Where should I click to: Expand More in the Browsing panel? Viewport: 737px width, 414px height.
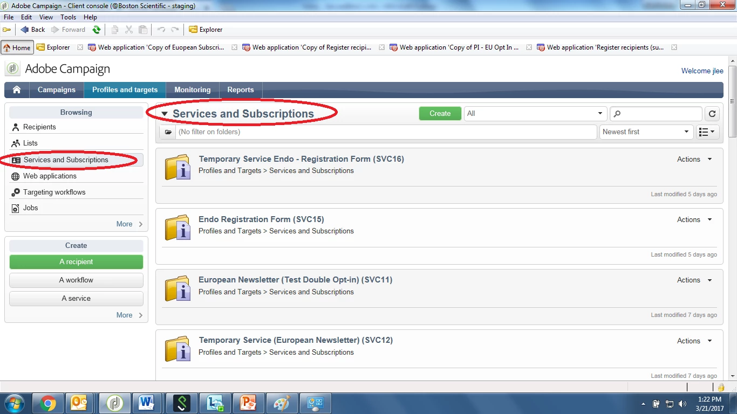click(x=129, y=224)
